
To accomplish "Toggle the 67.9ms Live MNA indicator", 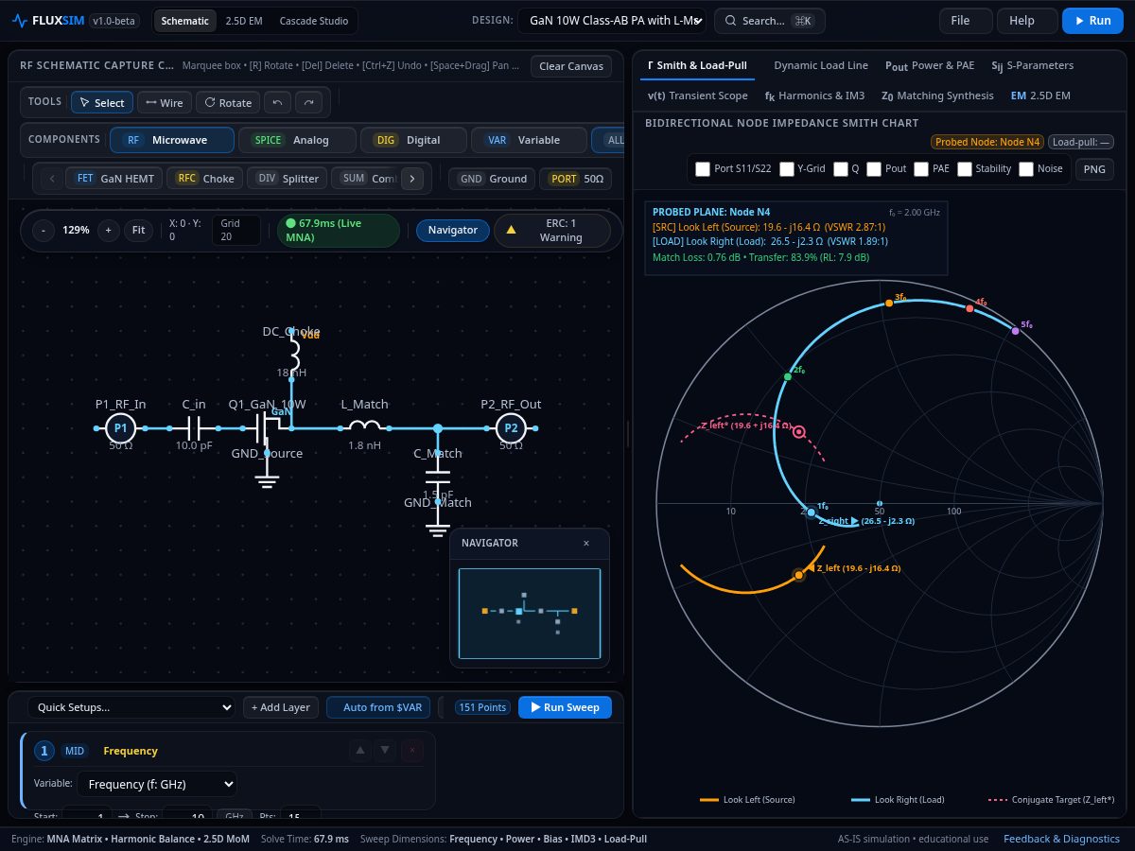I will 339,230.
